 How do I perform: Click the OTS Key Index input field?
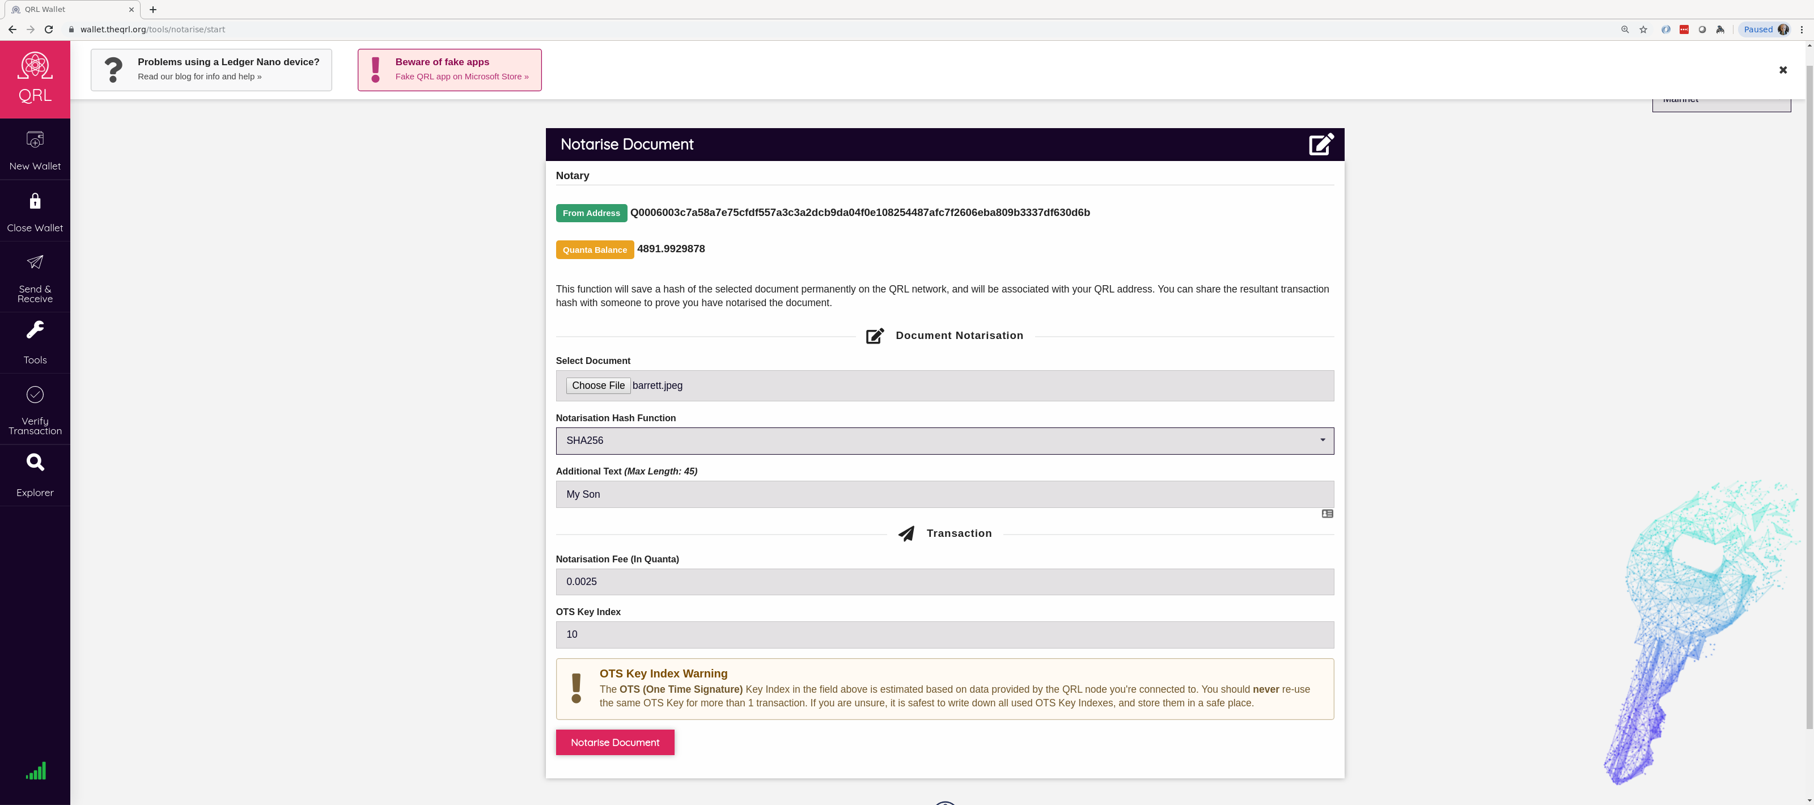944,634
